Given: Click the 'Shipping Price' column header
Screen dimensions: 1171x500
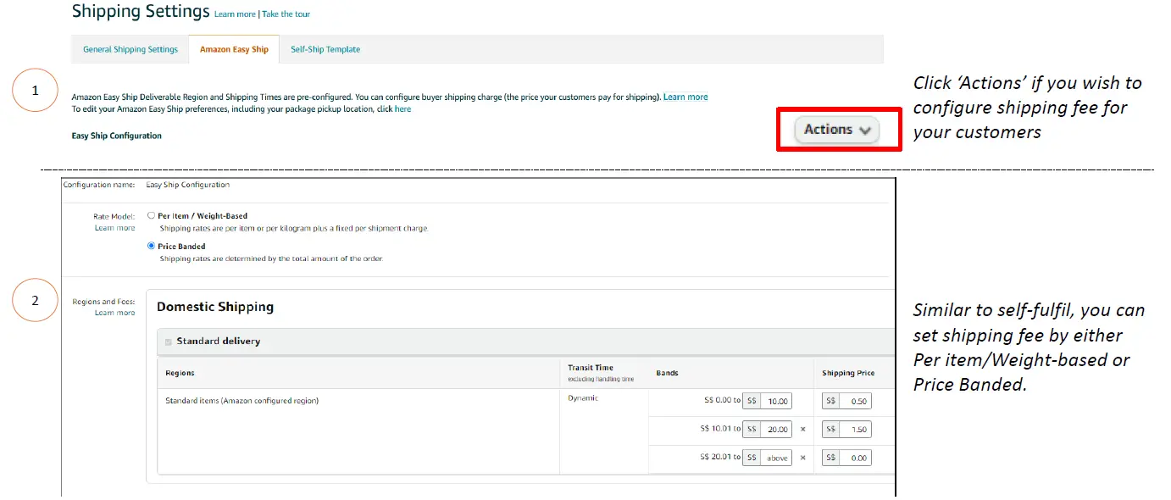Looking at the screenshot, I should tap(848, 373).
